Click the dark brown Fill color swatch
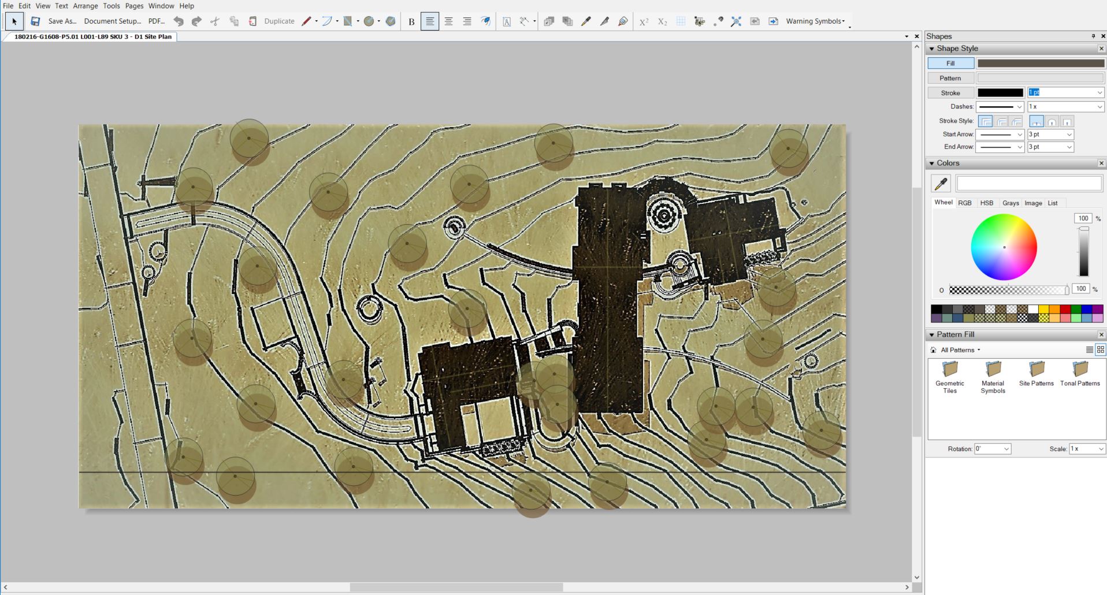Viewport: 1107px width, 595px height. click(x=1040, y=63)
